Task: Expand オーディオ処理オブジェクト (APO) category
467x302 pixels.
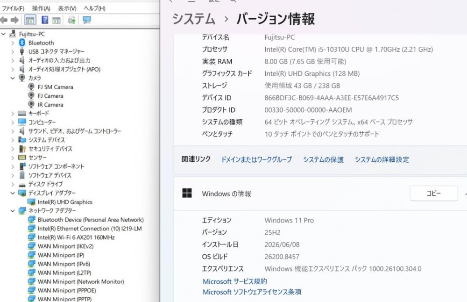Action: [x=13, y=70]
